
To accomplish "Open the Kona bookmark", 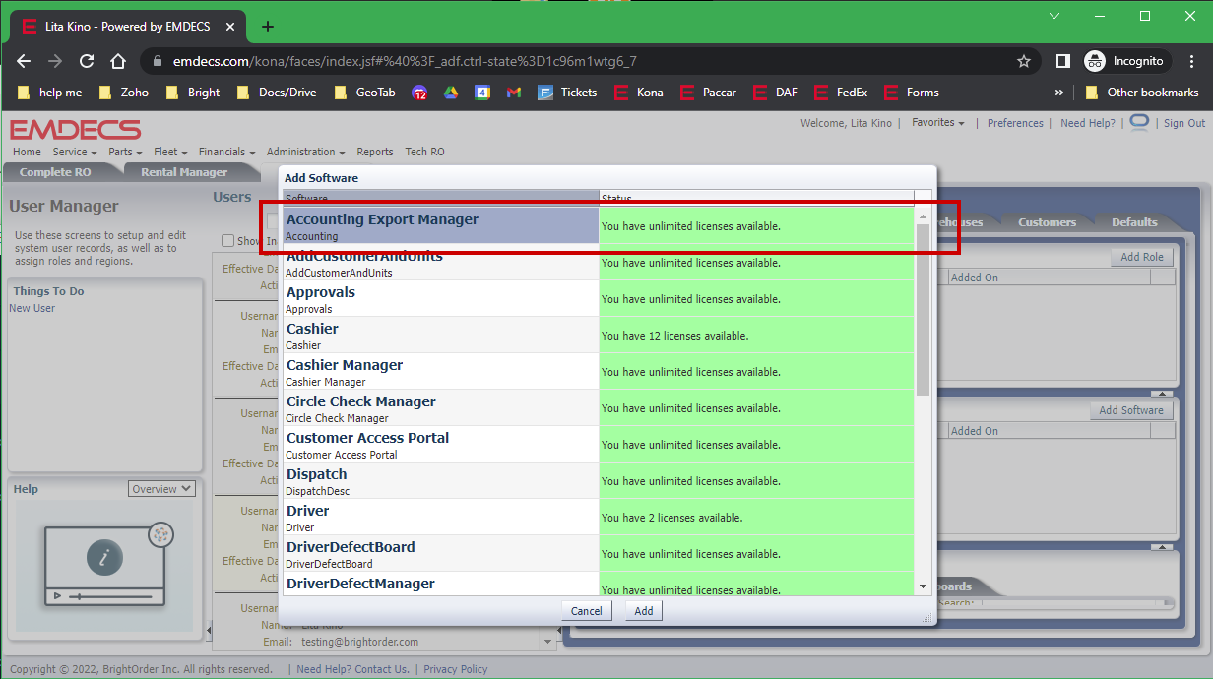I will pyautogui.click(x=638, y=93).
